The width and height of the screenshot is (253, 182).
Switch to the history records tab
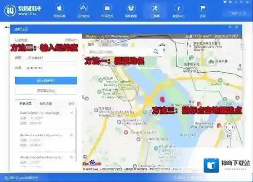[25, 103]
